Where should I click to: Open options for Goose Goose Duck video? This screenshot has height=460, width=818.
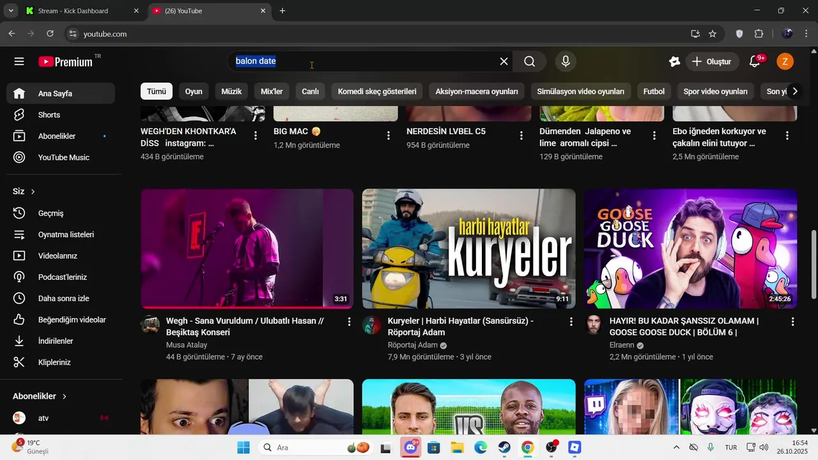(793, 322)
